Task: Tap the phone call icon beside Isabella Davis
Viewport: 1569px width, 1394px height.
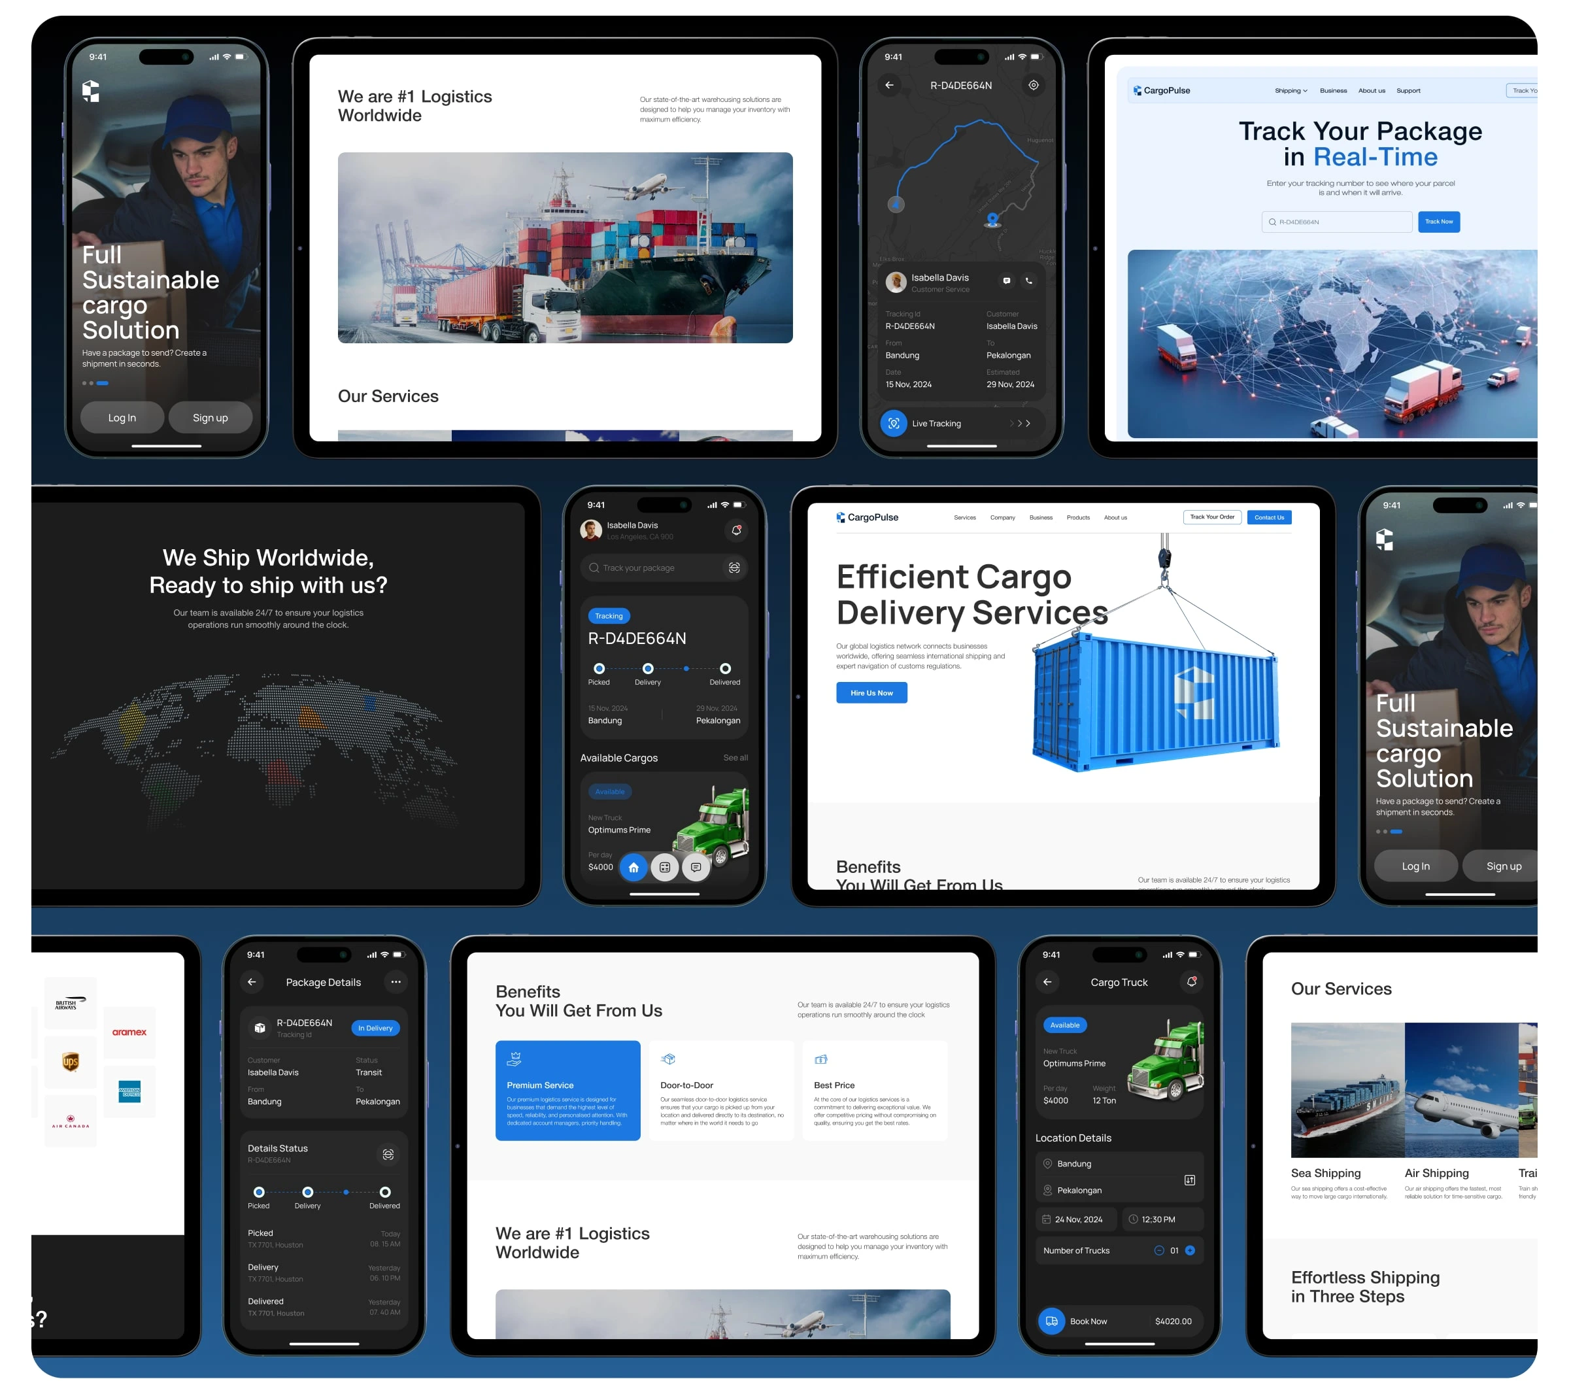Action: (1028, 281)
